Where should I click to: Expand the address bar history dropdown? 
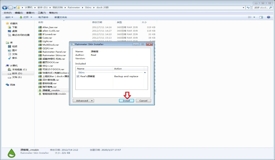[243, 7]
